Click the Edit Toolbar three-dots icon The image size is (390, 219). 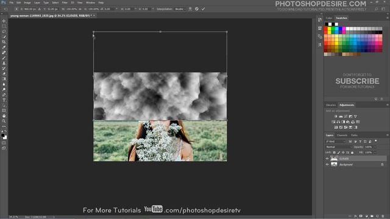click(x=4, y=126)
